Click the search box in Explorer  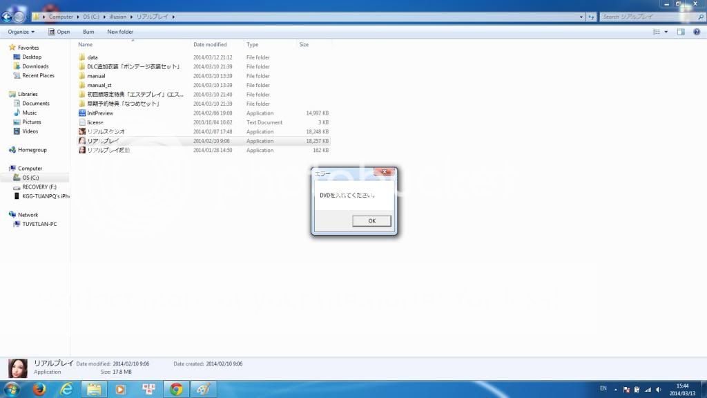click(646, 17)
